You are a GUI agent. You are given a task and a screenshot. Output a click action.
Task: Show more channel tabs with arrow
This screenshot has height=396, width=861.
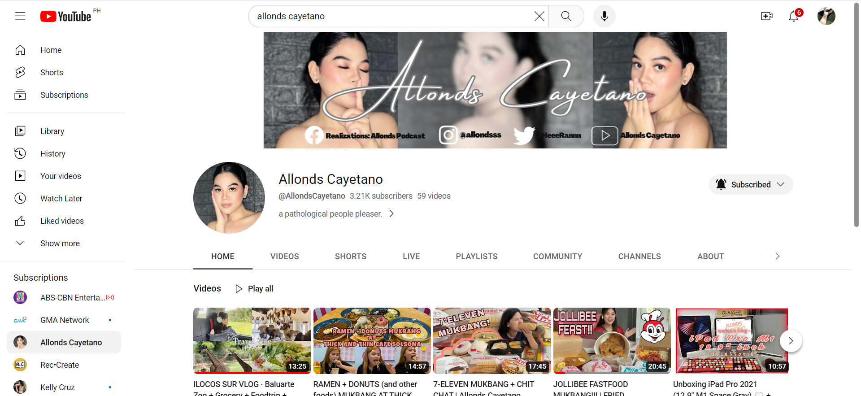tap(778, 256)
